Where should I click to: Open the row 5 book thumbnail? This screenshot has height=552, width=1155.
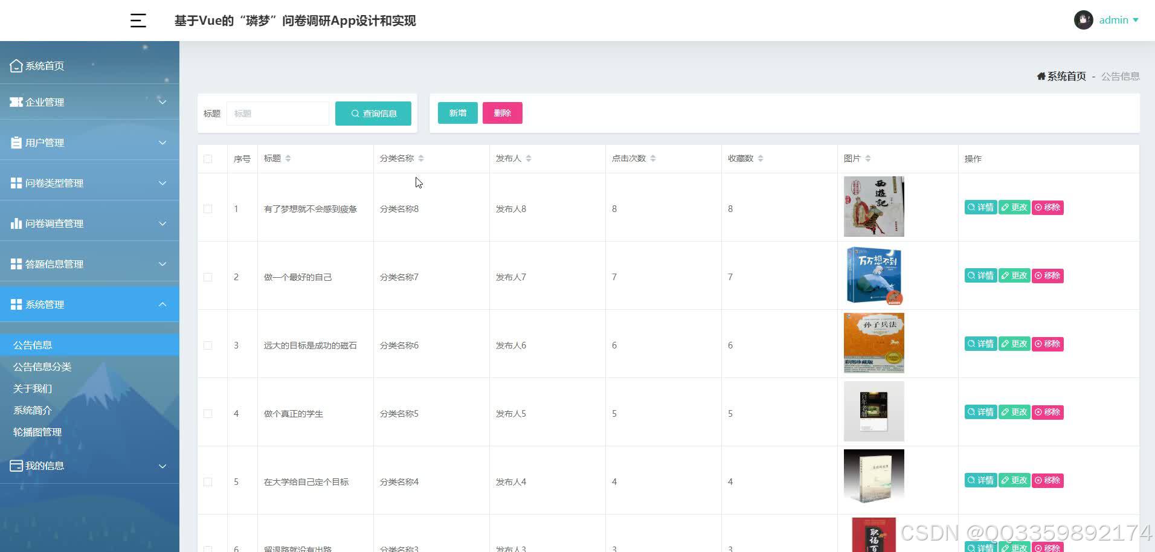(x=873, y=480)
